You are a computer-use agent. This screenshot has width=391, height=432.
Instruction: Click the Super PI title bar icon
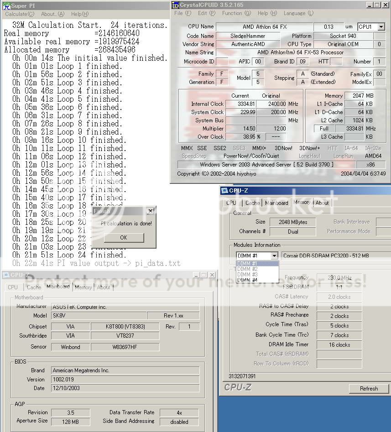coord(5,5)
